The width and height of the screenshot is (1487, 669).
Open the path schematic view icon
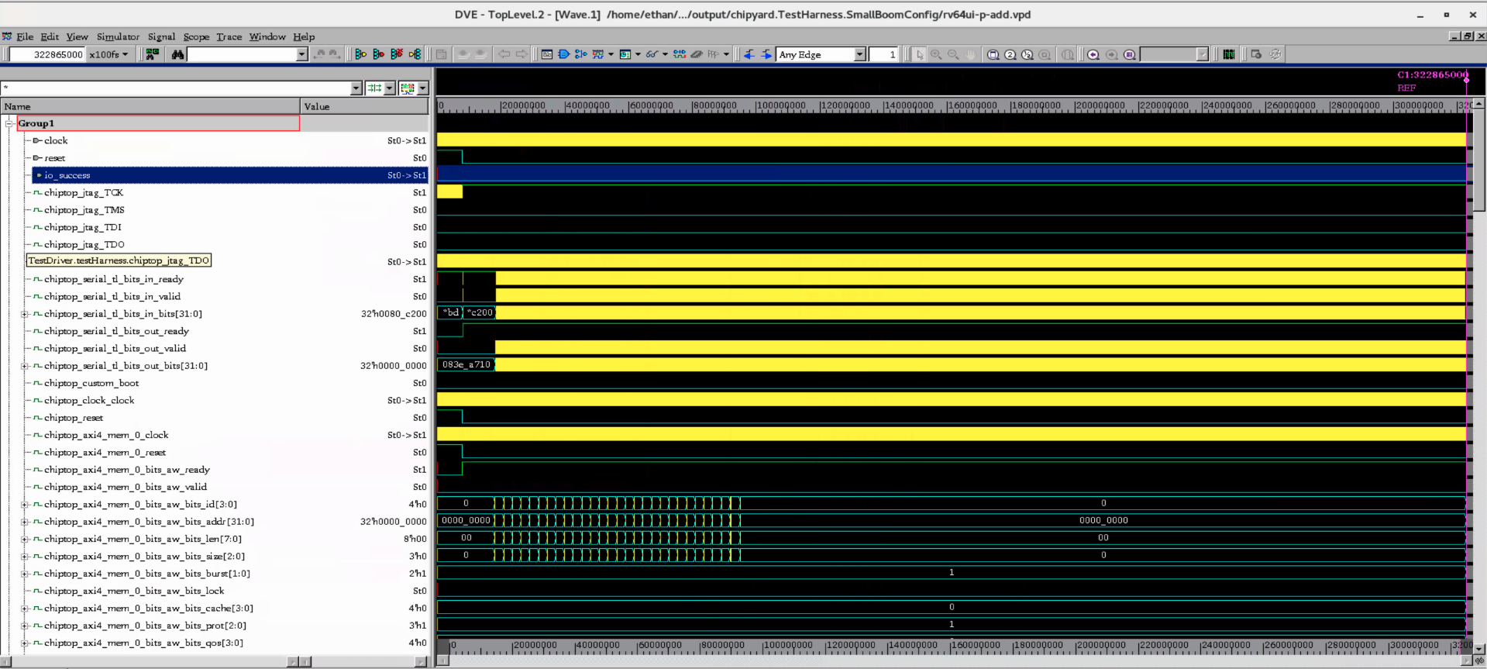click(580, 54)
